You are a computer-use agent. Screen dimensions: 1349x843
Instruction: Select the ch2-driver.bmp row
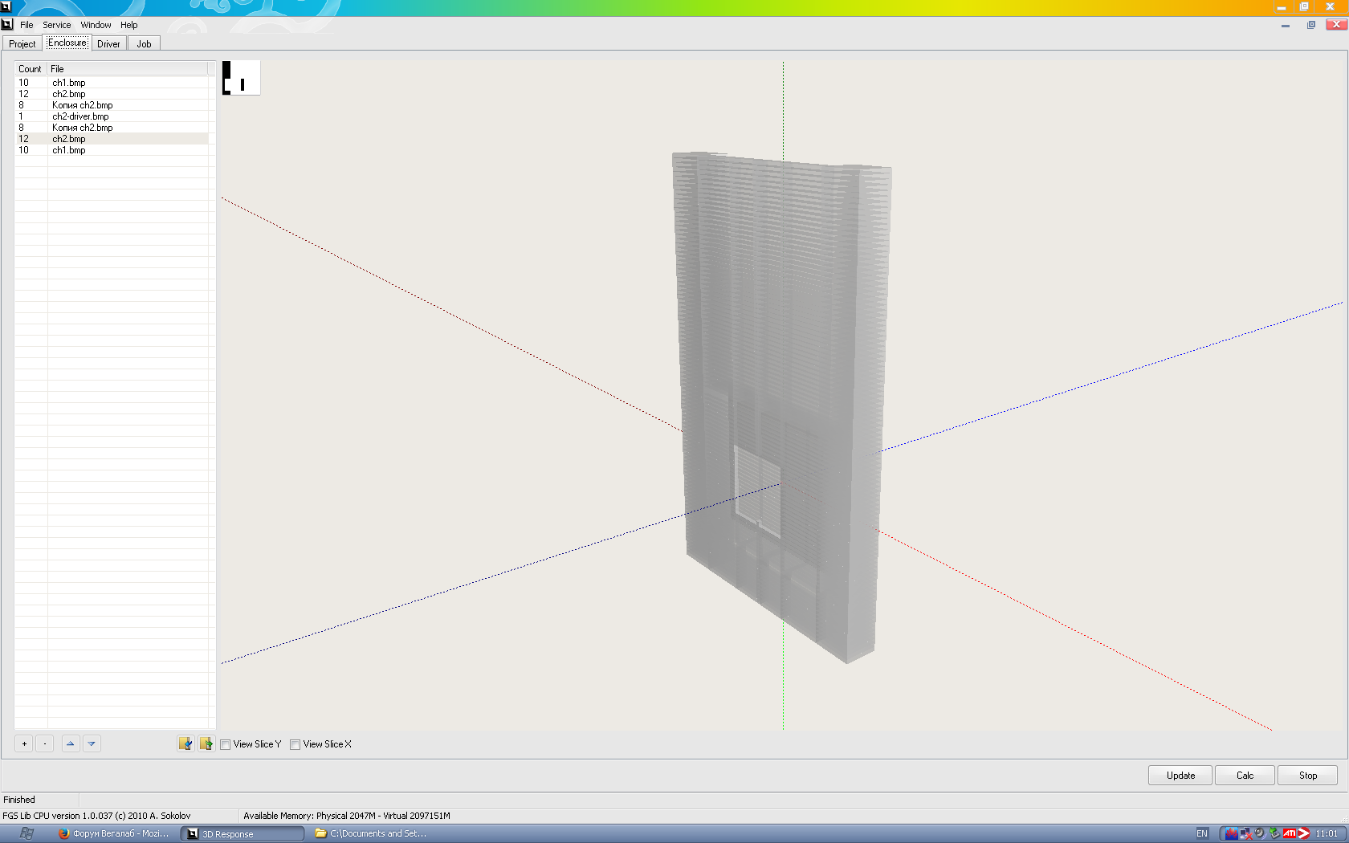point(112,116)
